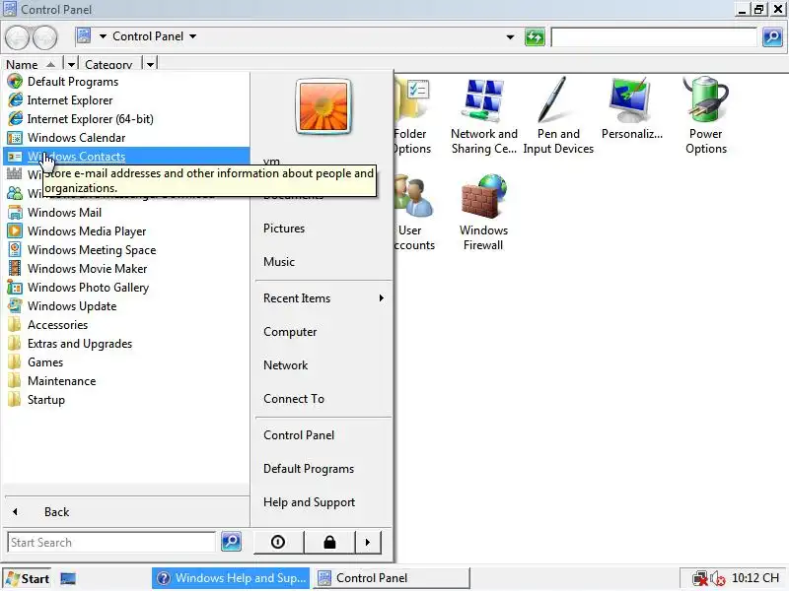Open Windows Photo Gallery
789x591 pixels.
pyautogui.click(x=126, y=287)
